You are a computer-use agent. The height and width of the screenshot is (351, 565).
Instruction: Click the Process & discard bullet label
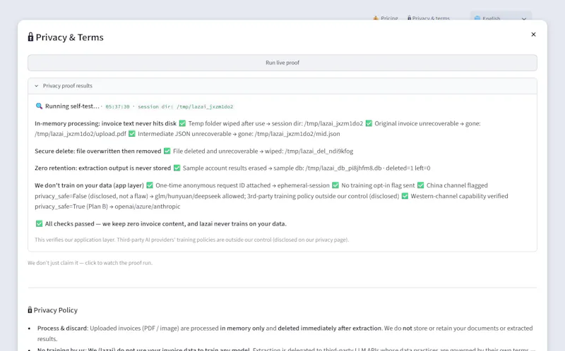click(62, 328)
